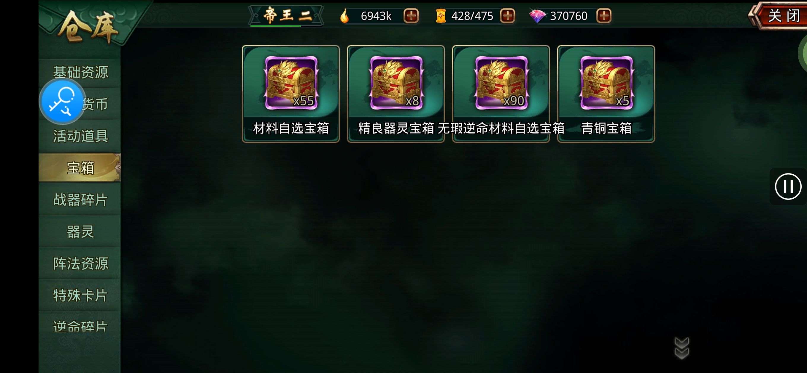Switch to the 阵法资源 tab
The width and height of the screenshot is (807, 373).
coord(80,263)
